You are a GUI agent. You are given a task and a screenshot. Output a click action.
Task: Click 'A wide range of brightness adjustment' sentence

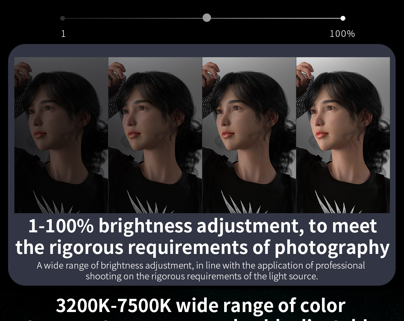[201, 265]
